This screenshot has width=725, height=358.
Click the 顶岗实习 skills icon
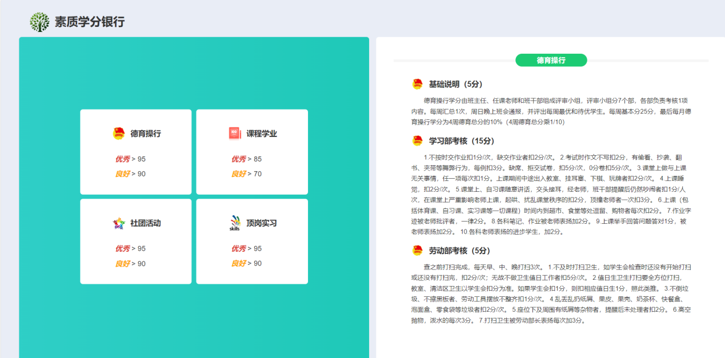click(235, 223)
